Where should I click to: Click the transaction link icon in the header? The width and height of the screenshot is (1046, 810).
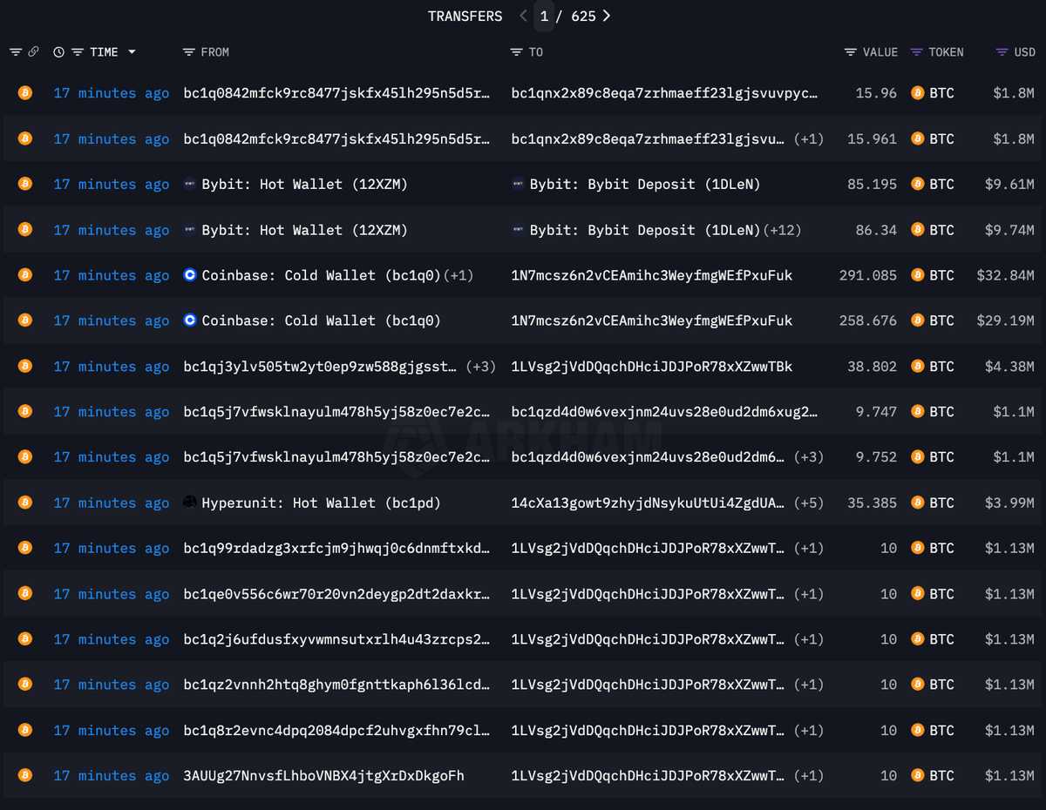(33, 52)
